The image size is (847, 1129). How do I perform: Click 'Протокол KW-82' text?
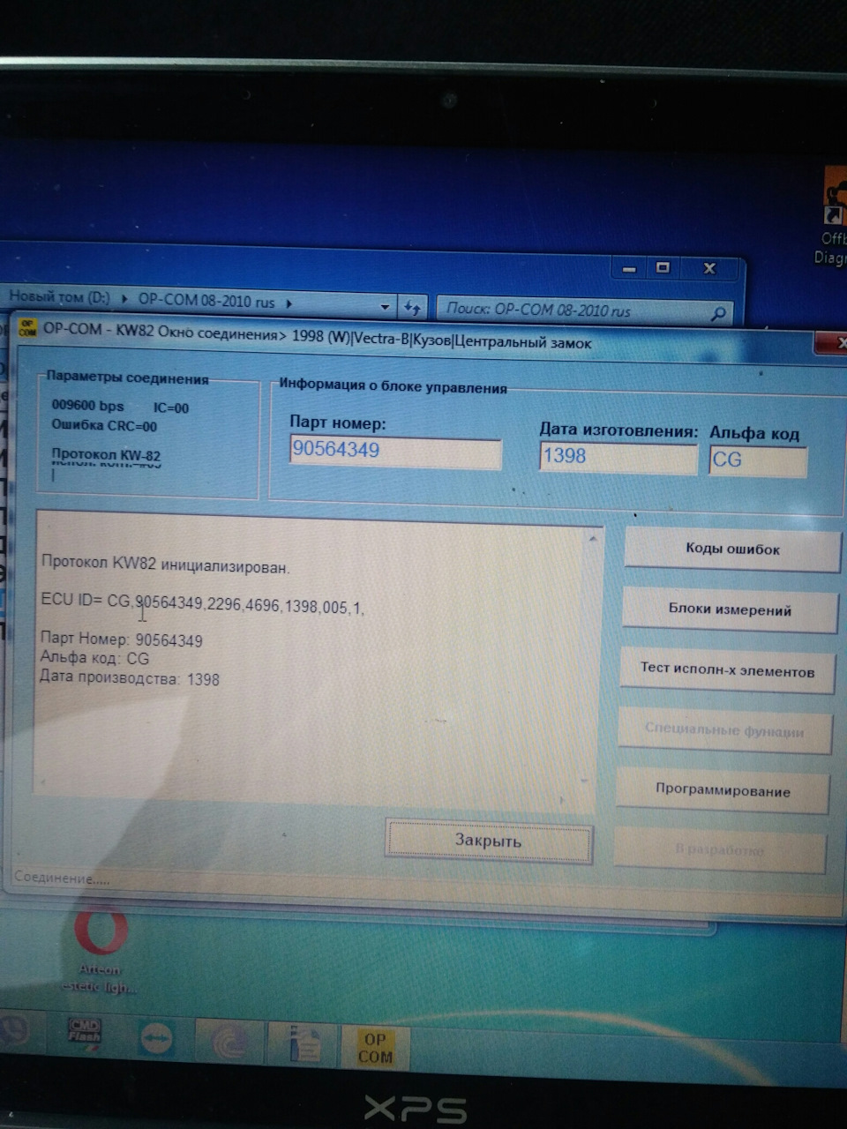[106, 455]
